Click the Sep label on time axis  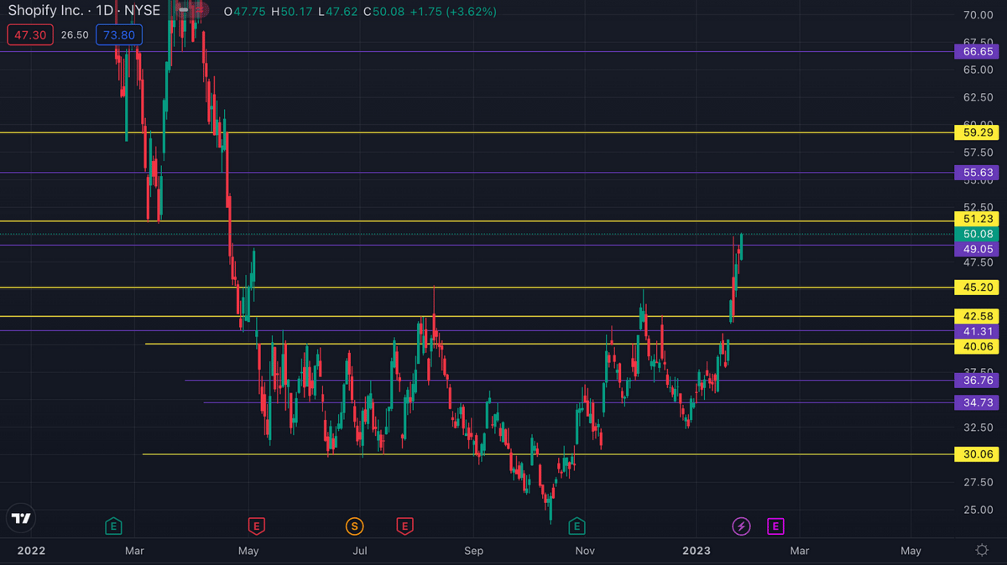pyautogui.click(x=474, y=551)
